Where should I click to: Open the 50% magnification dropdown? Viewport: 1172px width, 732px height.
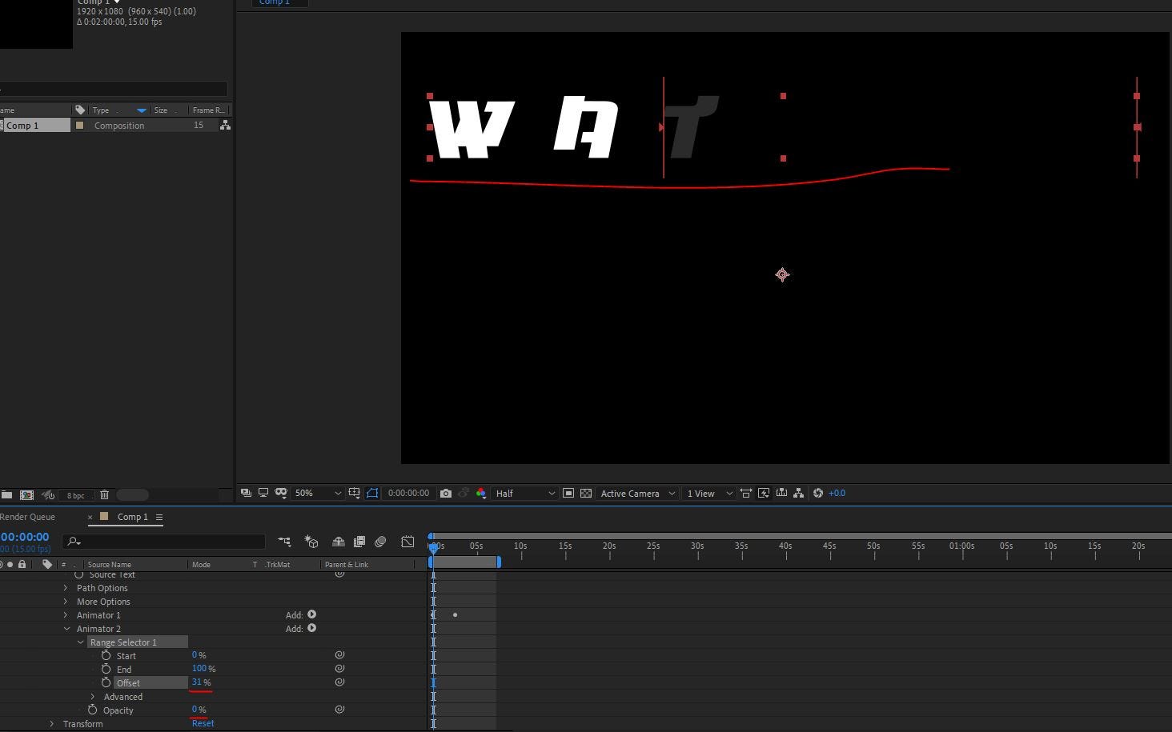point(318,493)
